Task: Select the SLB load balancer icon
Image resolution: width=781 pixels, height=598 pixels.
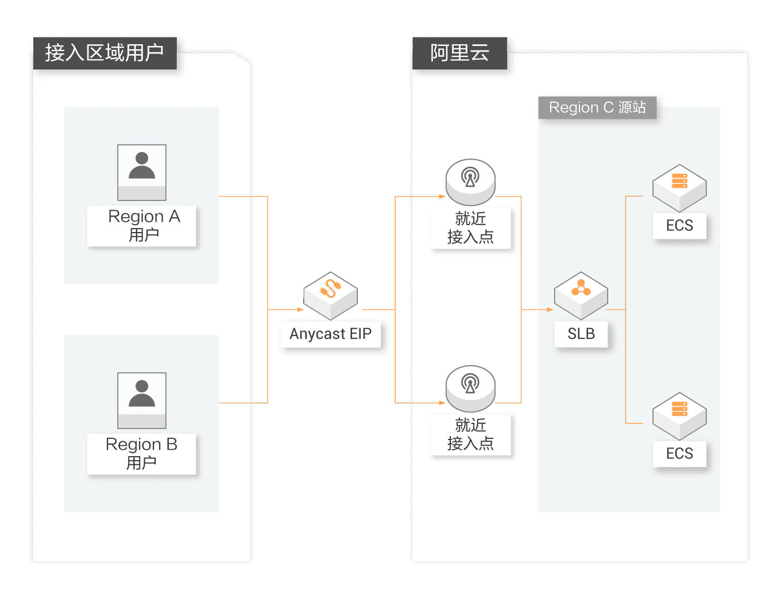Action: click(x=581, y=296)
